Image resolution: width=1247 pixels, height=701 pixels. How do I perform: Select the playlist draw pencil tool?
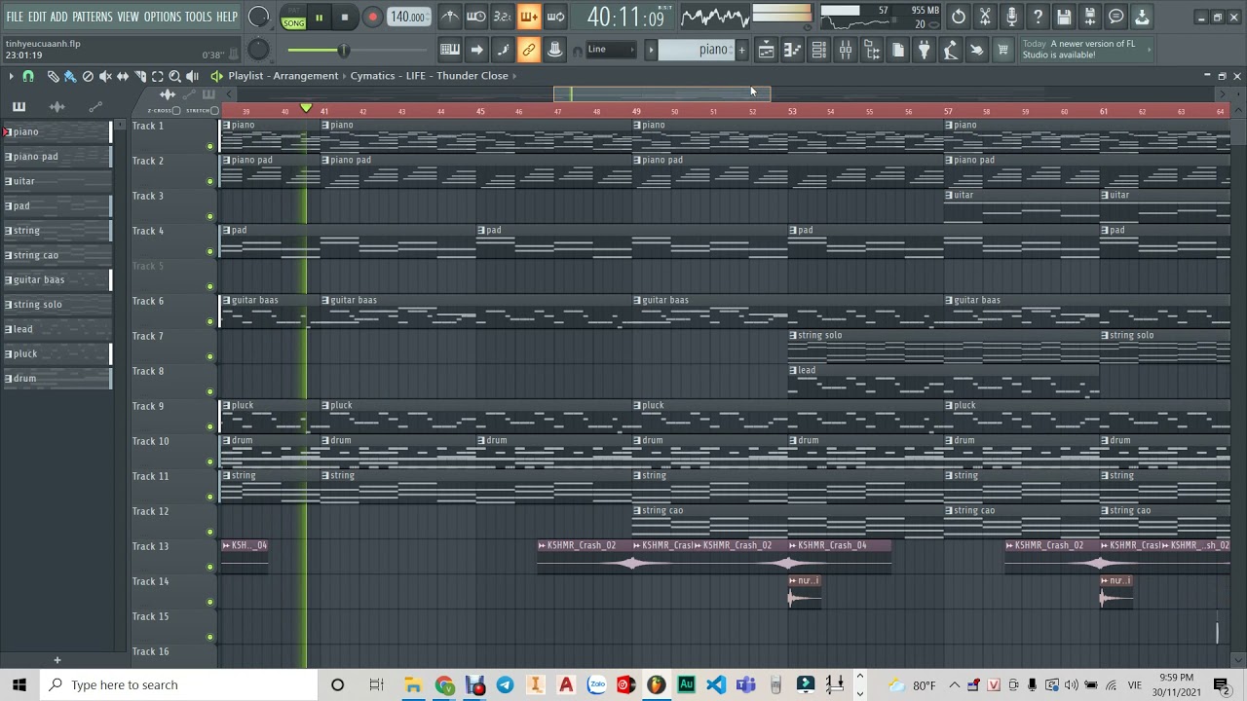53,76
